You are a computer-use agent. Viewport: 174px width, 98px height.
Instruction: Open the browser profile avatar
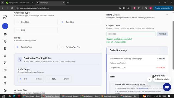pyautogui.click(x=151, y=8)
